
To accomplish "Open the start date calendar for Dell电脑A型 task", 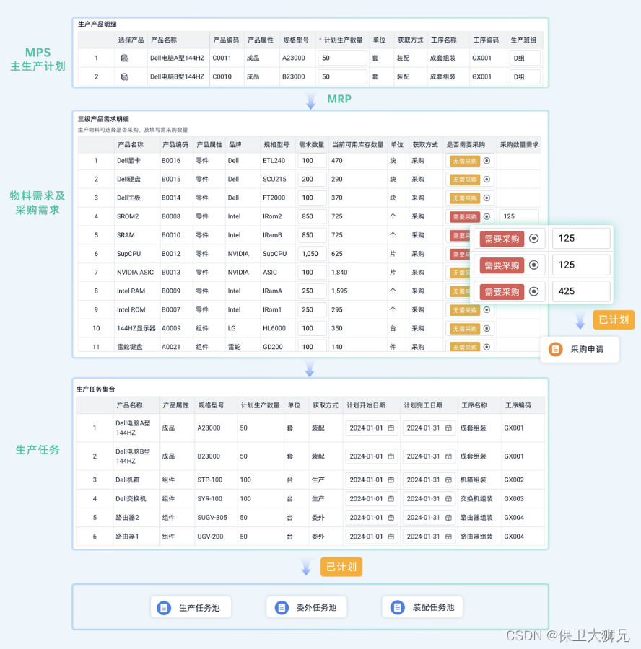I will [391, 428].
